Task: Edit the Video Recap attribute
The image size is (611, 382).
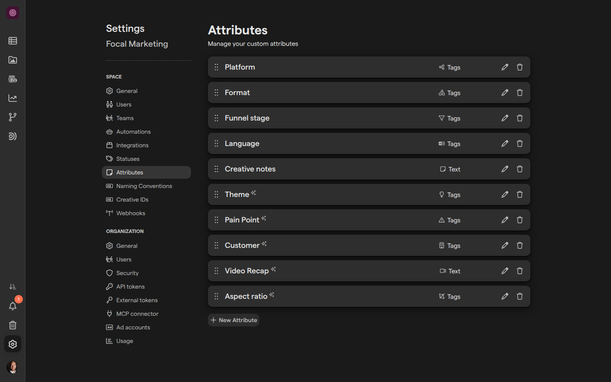Action: pyautogui.click(x=504, y=271)
